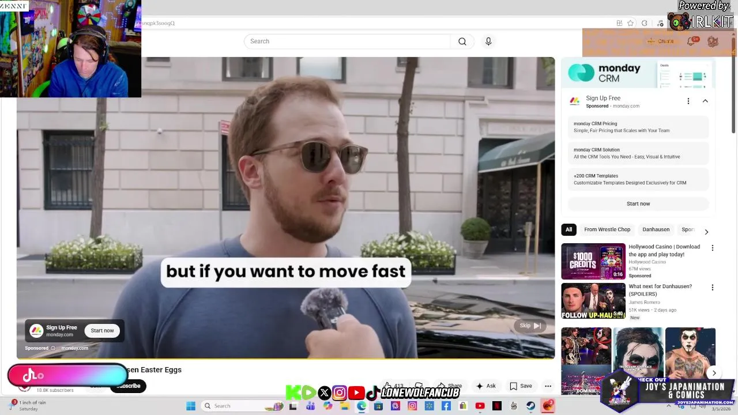Open Copilot from the taskbar
The height and width of the screenshot is (415, 738).
[x=327, y=406]
